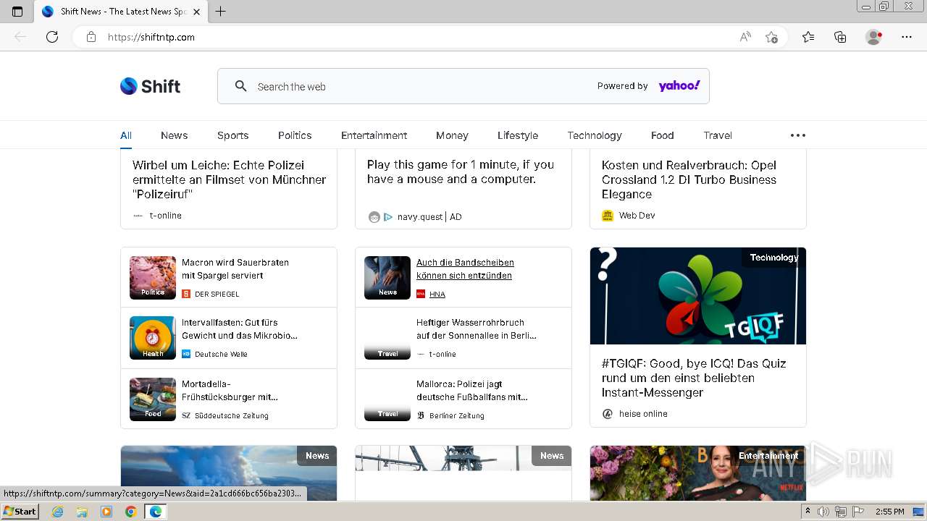927x521 pixels.
Task: Click the Action Center flag icon
Action: pos(858,512)
